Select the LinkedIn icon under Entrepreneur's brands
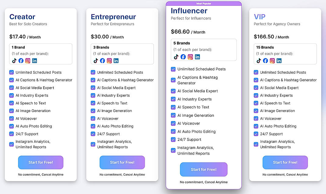The height and width of the screenshot is (194, 326). tap(116, 61)
